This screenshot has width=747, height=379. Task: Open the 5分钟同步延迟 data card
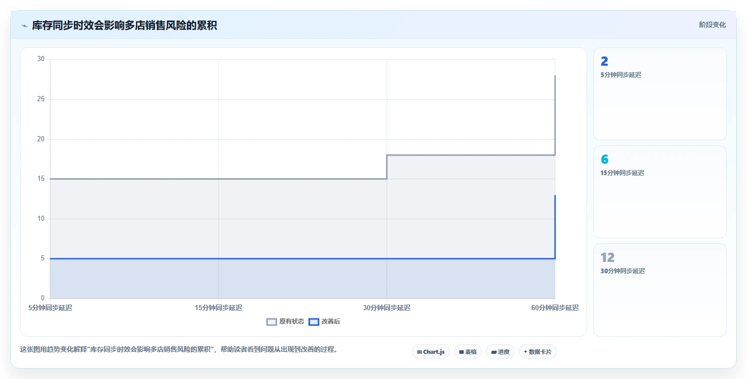660,93
